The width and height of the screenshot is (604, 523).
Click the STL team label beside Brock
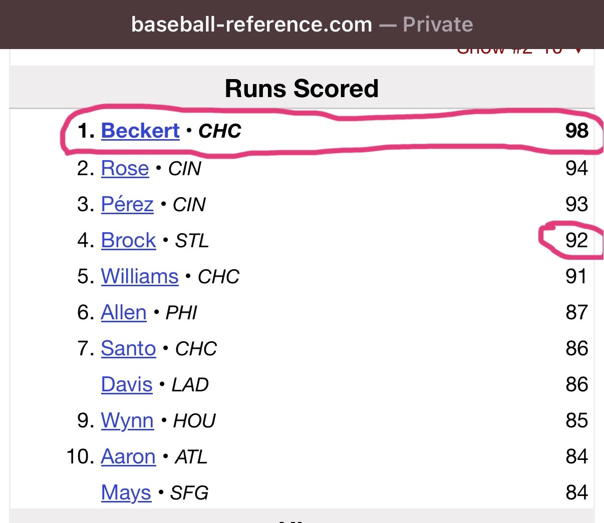tap(192, 241)
